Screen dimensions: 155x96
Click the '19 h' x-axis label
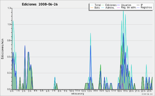click(x=125, y=91)
